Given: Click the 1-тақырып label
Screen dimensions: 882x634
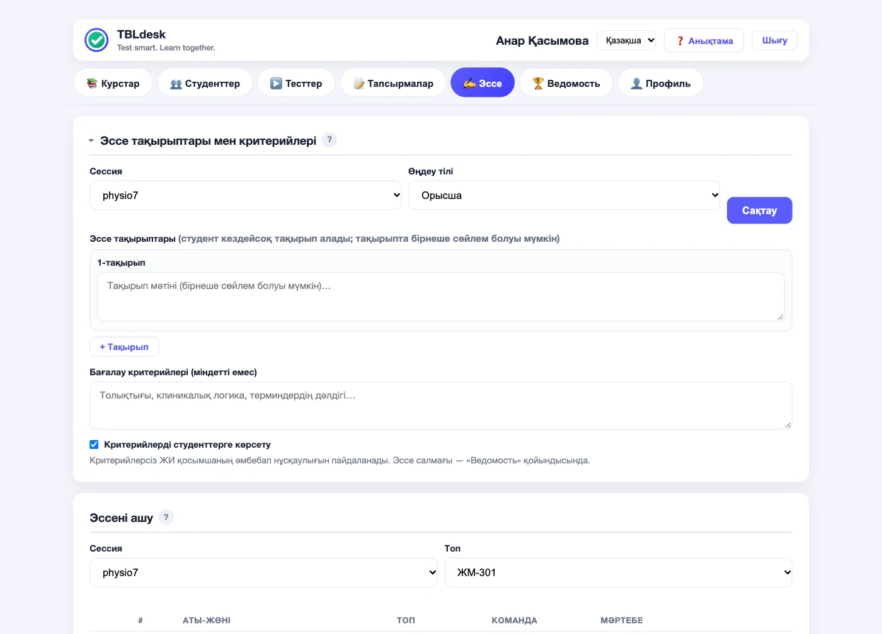Looking at the screenshot, I should pos(122,263).
